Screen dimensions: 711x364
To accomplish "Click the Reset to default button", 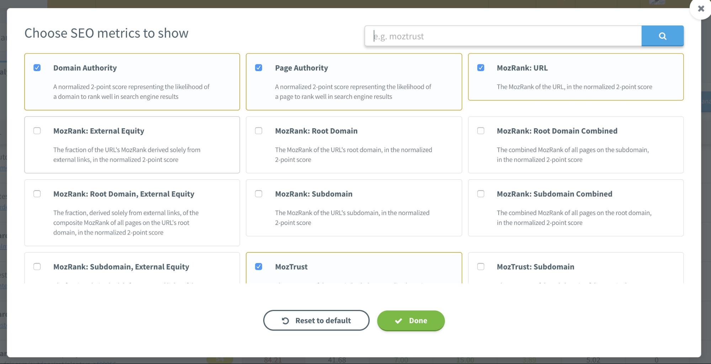I will click(316, 320).
